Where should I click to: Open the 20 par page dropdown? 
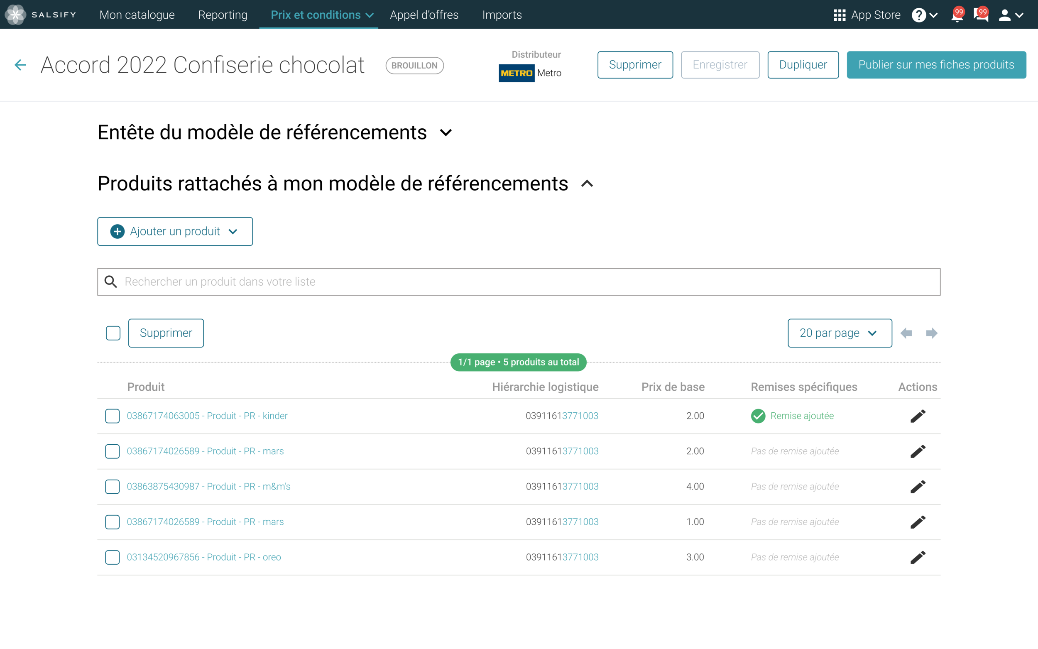[x=840, y=333]
